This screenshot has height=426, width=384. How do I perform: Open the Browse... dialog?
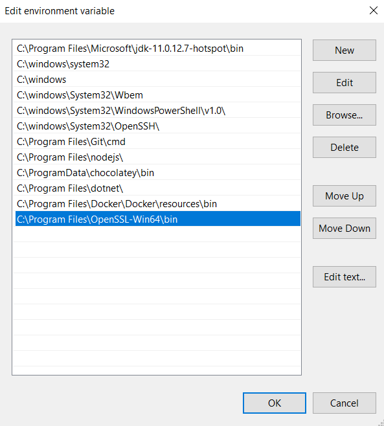tap(344, 115)
